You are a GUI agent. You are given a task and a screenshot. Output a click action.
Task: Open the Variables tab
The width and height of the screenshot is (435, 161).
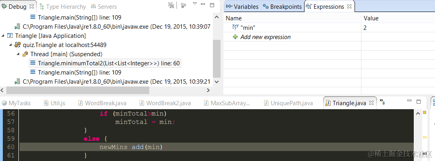242,7
